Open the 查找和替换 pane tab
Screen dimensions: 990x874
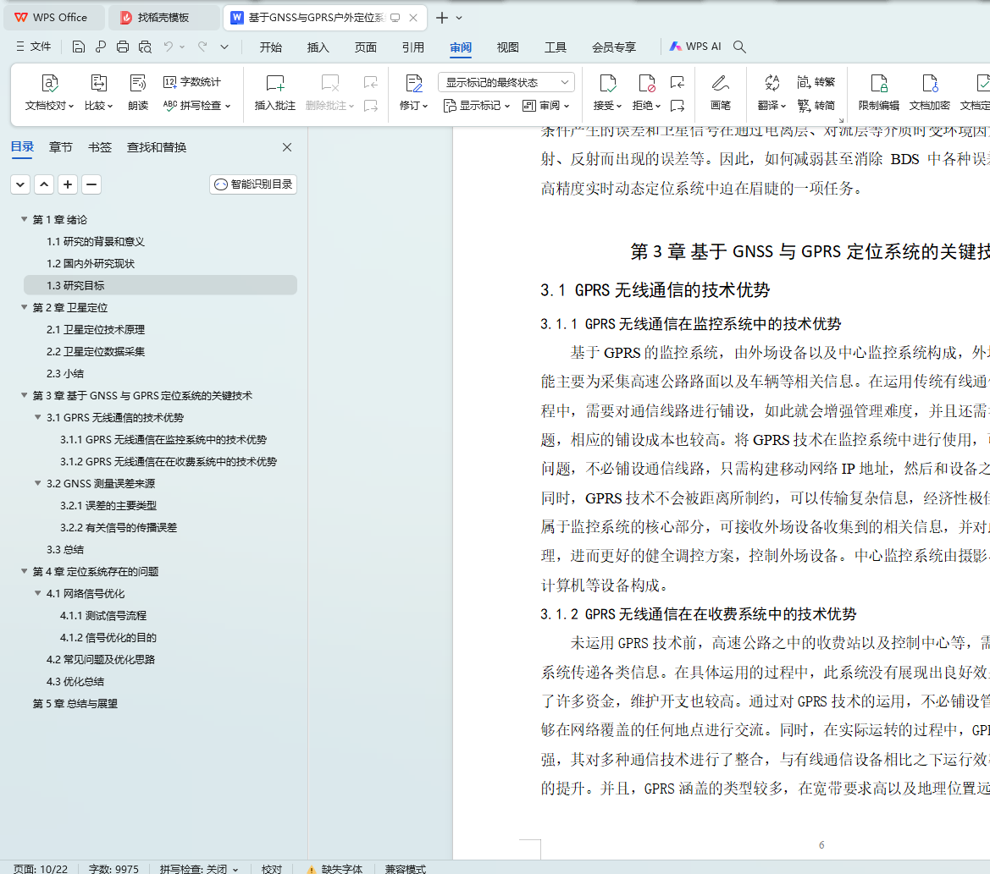(x=157, y=147)
